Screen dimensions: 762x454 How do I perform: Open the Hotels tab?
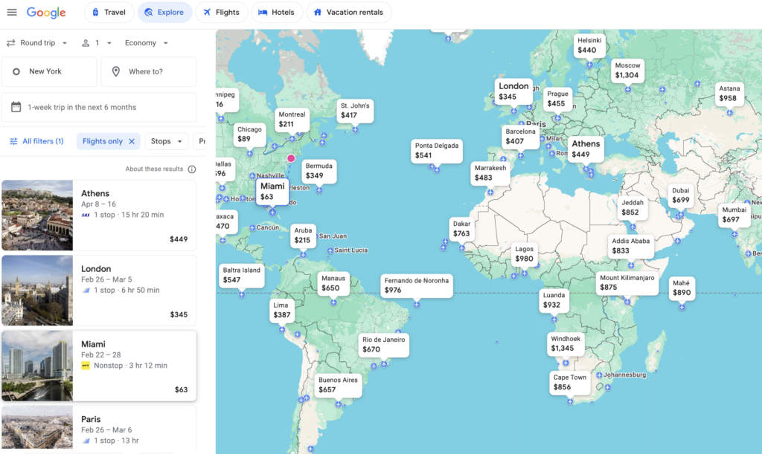(x=277, y=12)
